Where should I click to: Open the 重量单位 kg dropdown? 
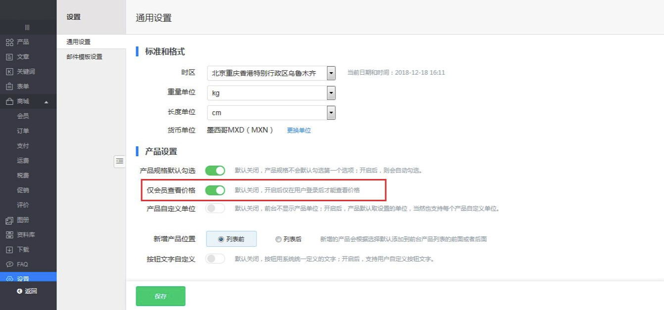coord(331,93)
